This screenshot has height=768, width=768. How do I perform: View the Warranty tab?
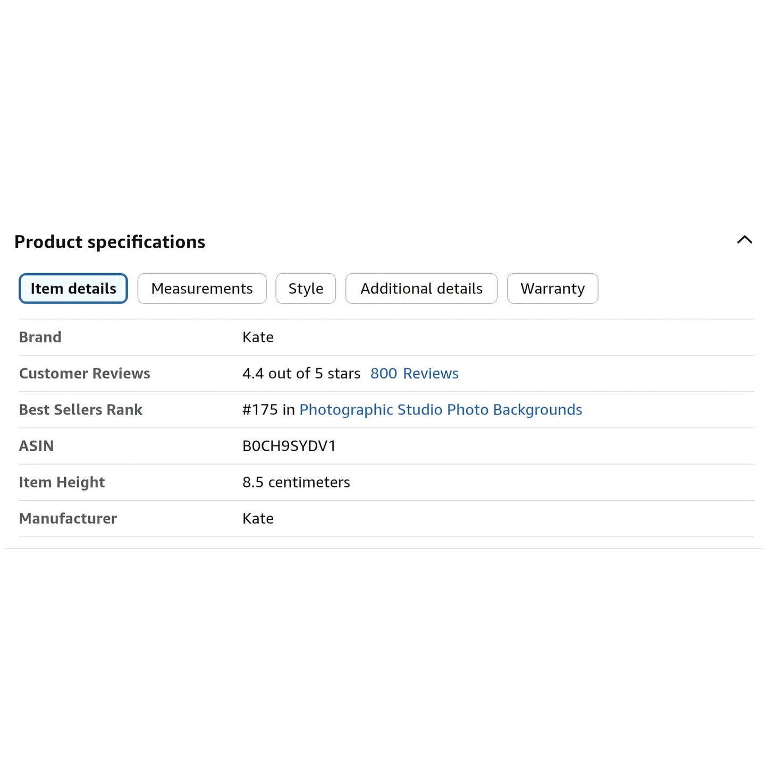coord(553,289)
